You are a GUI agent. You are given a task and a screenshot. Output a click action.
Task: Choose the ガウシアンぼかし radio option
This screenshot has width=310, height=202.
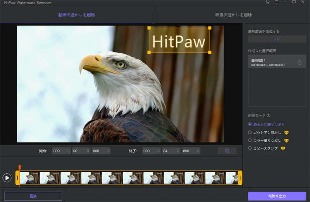coord(250,132)
